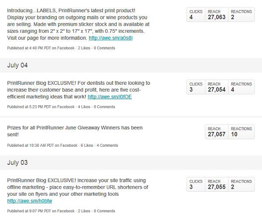Viewport: 262px width, 221px height.
Task: Click the Clicks 4 stat on the labels post
Action: (x=196, y=14)
